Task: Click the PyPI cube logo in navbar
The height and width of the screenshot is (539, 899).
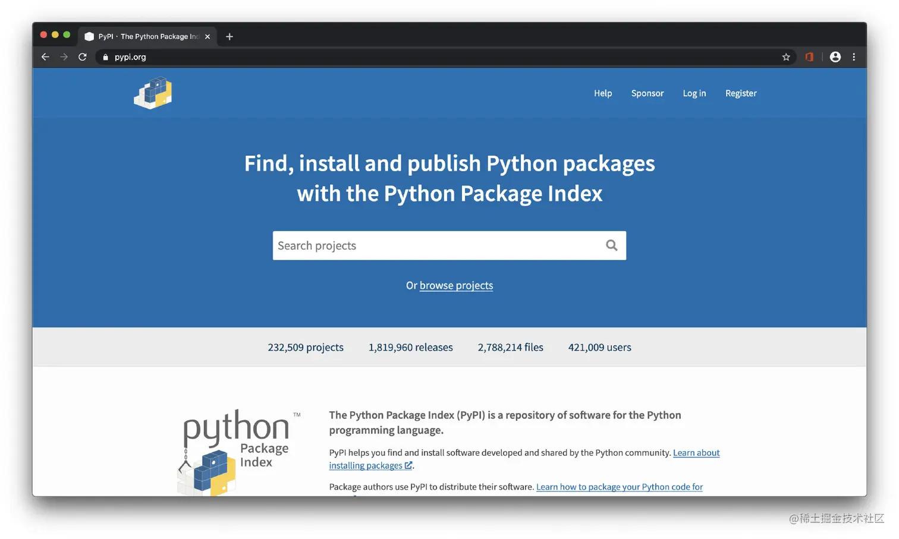Action: pyautogui.click(x=153, y=93)
